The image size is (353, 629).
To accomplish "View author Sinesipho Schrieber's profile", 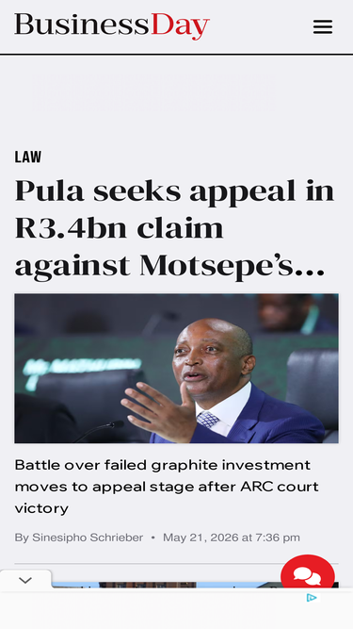I will pos(88,538).
